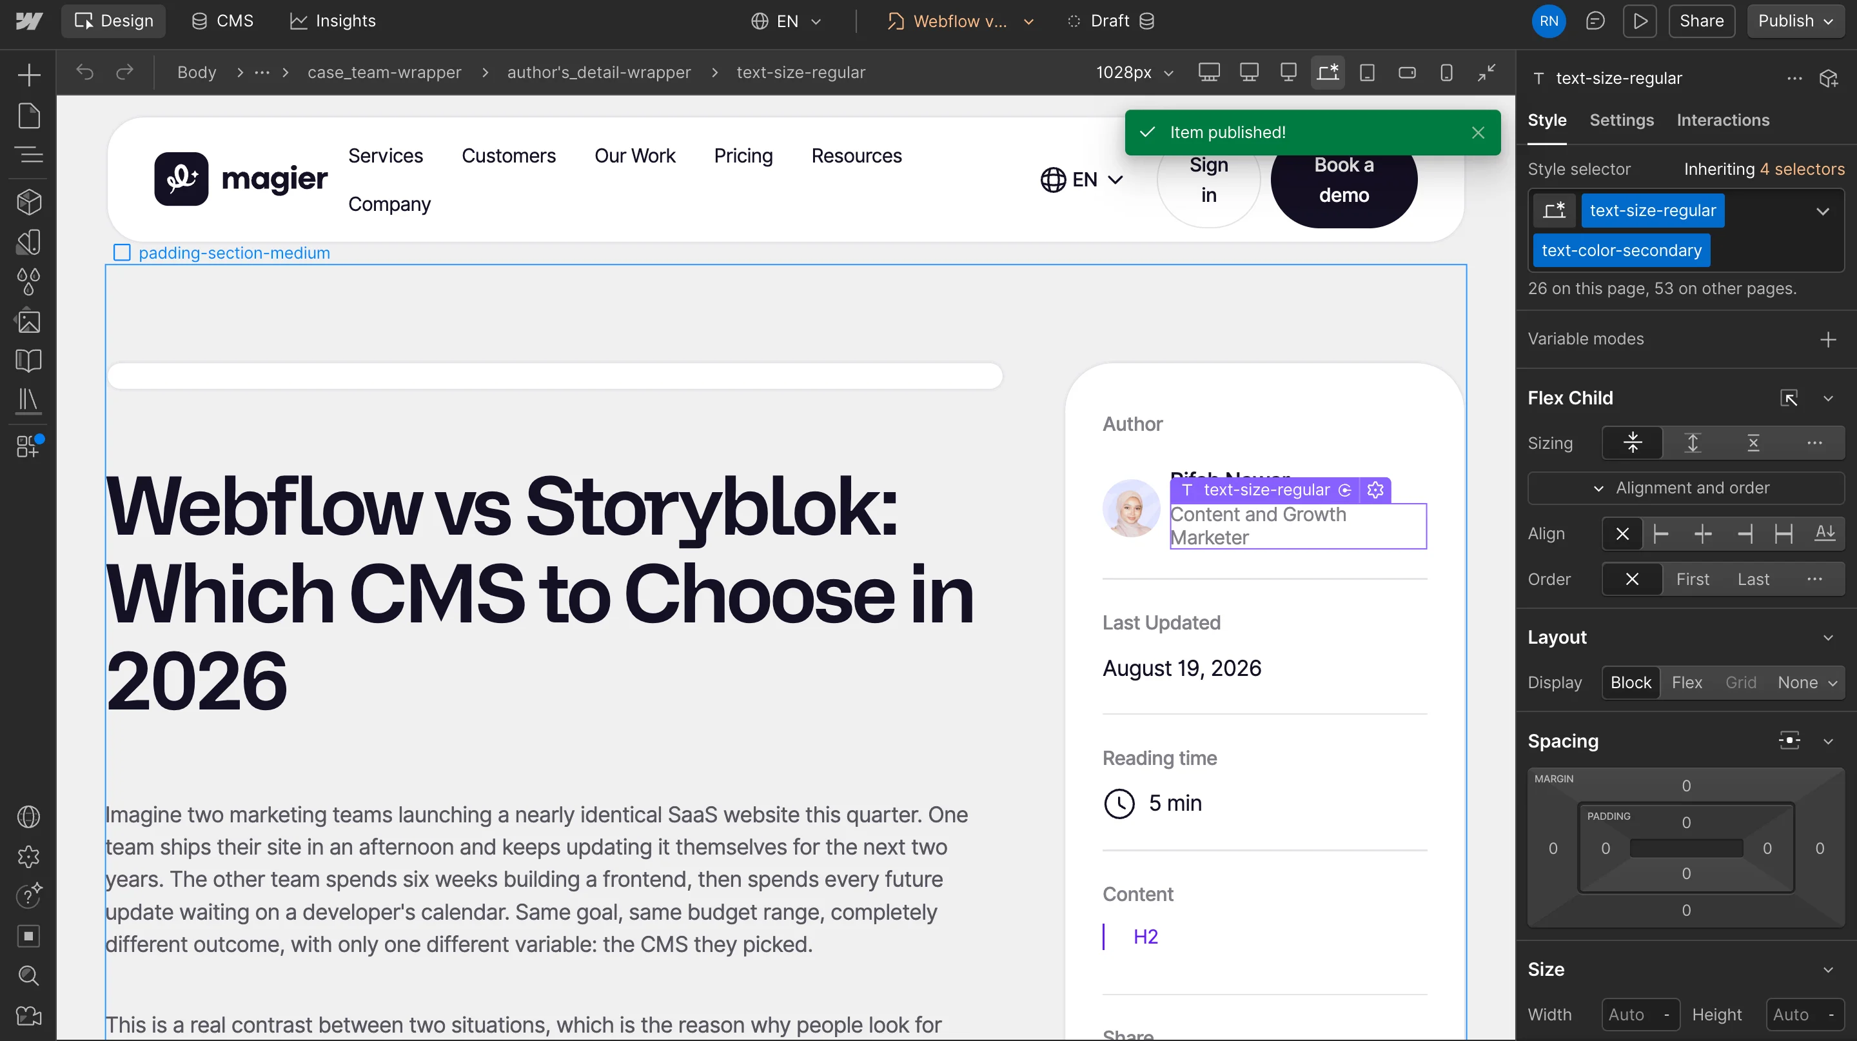Viewport: 1857px width, 1041px height.
Task: Open the Webflow v... page dropdown
Action: click(x=959, y=21)
